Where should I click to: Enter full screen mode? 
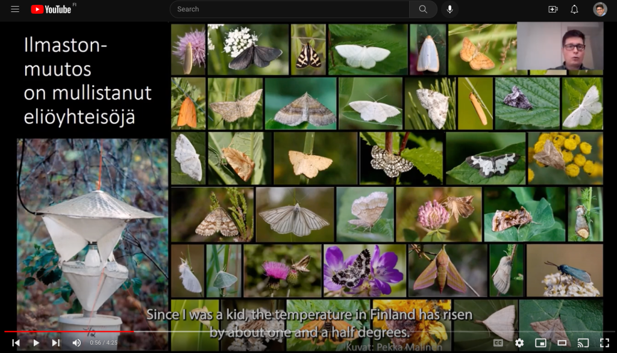pyautogui.click(x=604, y=343)
